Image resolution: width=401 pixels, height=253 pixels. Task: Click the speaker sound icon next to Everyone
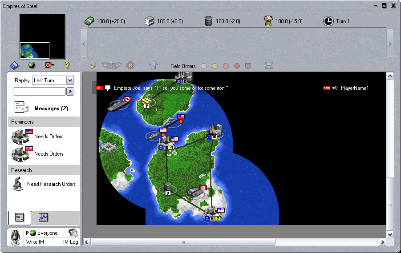(73, 233)
